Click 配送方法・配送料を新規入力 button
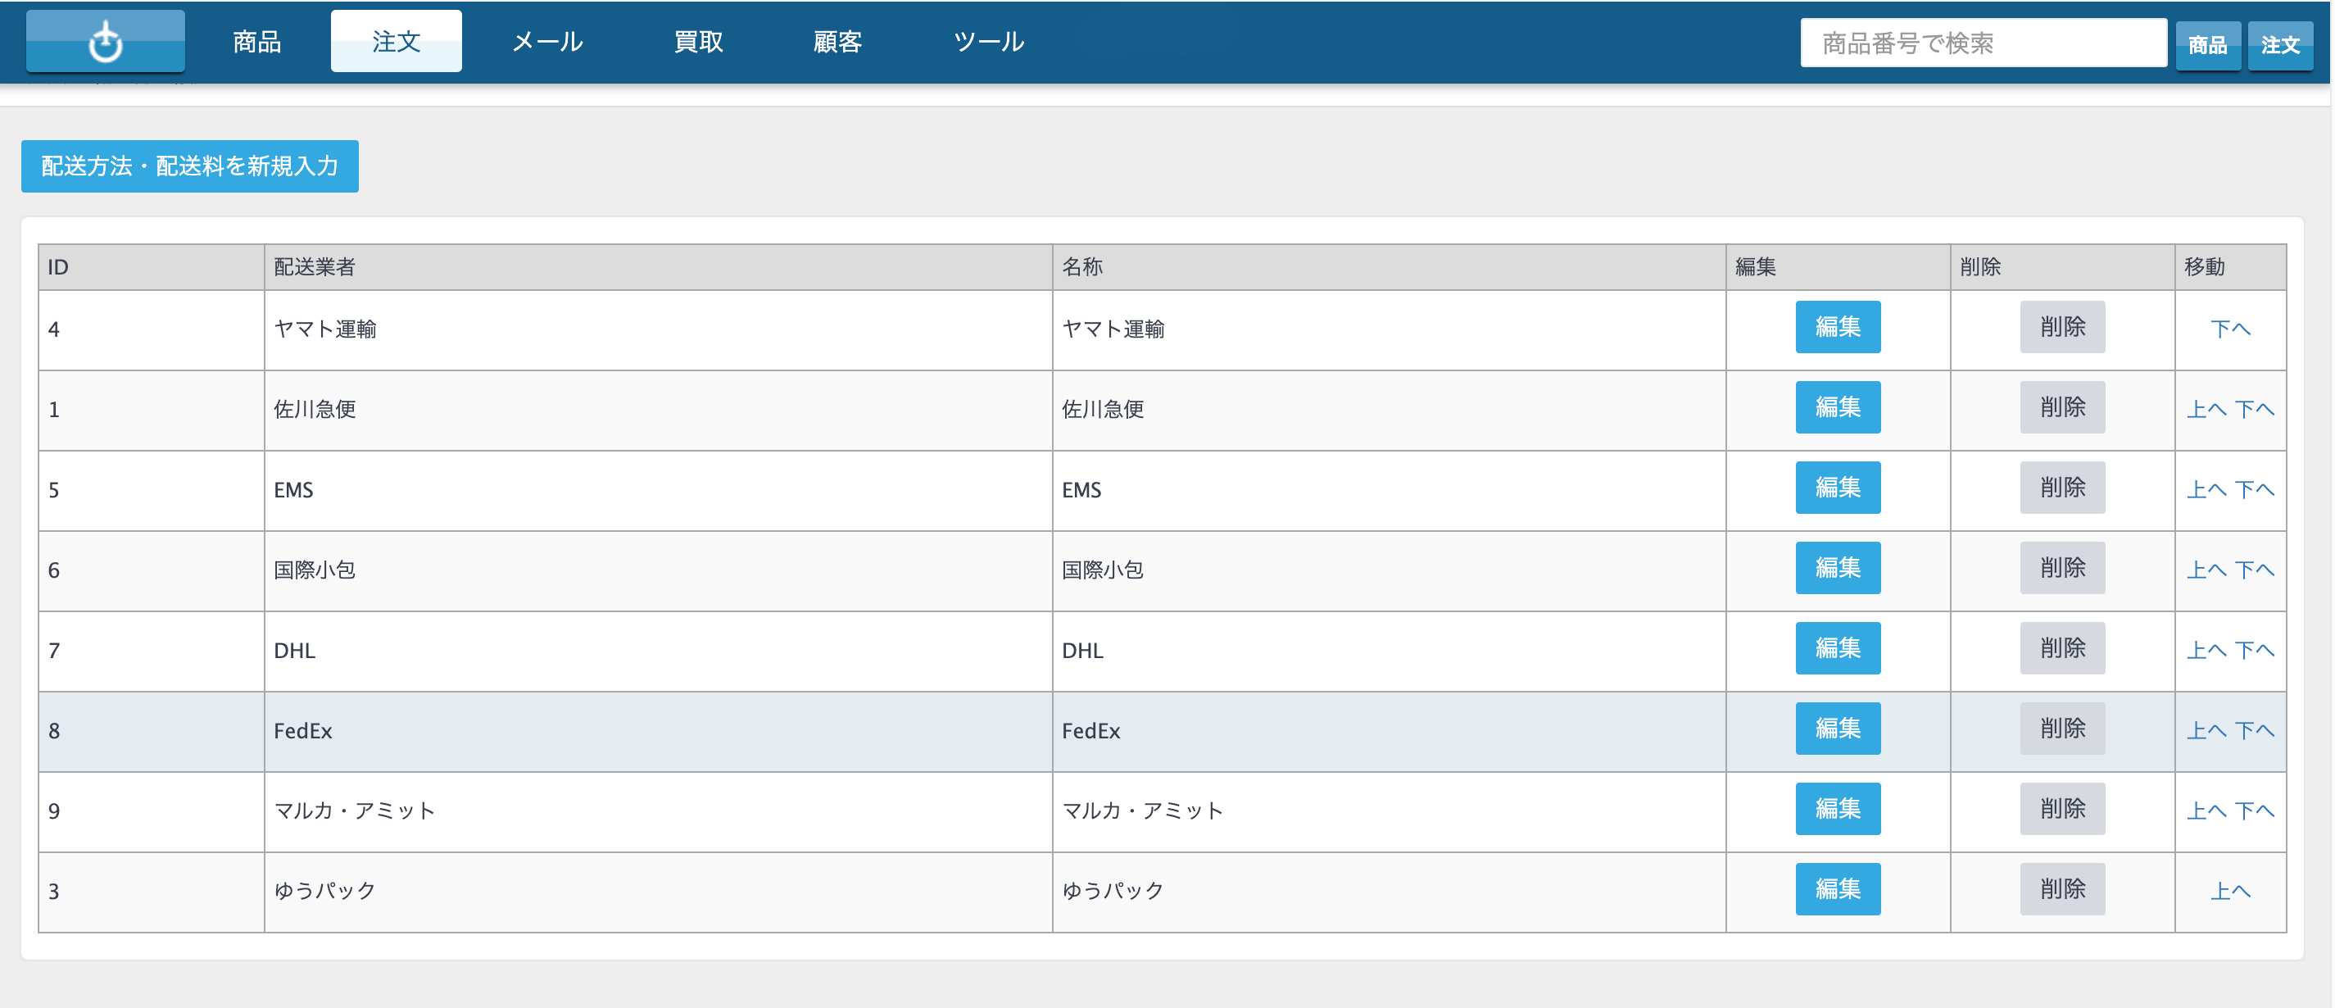The height and width of the screenshot is (1008, 2335). pos(189,166)
